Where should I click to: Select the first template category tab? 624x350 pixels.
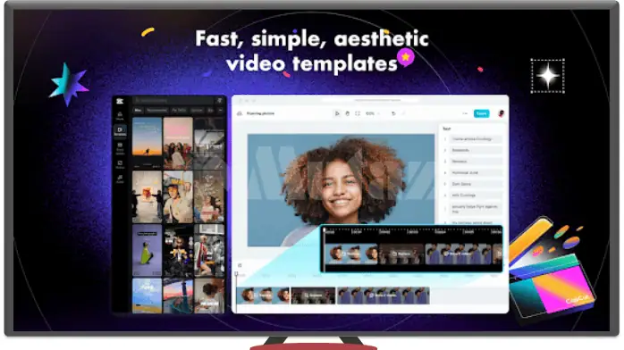click(x=138, y=110)
